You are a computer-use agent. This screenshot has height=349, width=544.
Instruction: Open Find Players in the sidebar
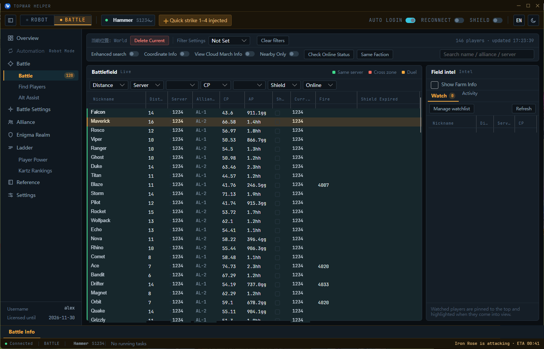(32, 87)
